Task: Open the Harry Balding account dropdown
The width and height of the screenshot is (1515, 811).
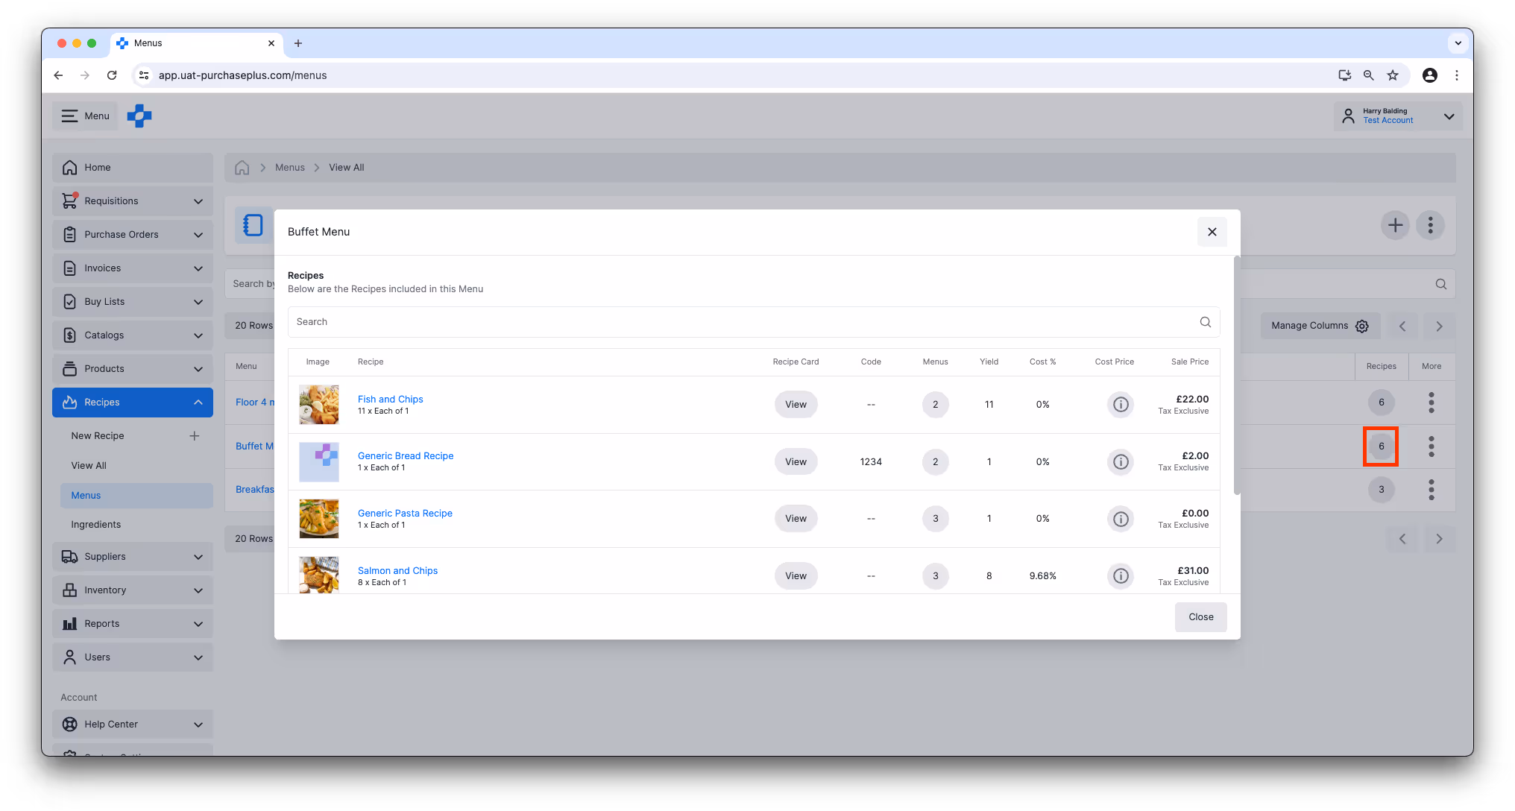Action: [1449, 116]
